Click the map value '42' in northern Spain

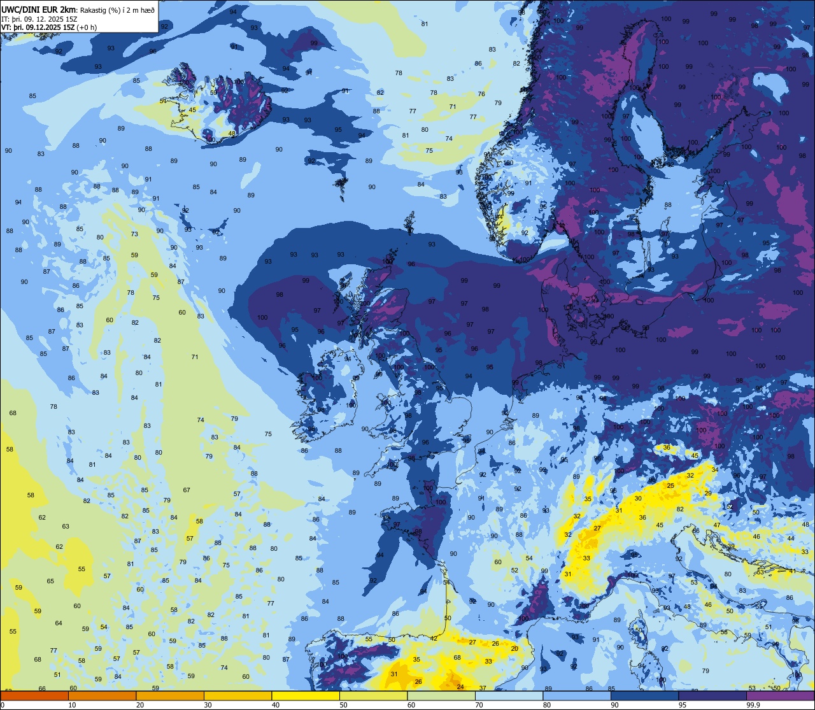coord(434,638)
